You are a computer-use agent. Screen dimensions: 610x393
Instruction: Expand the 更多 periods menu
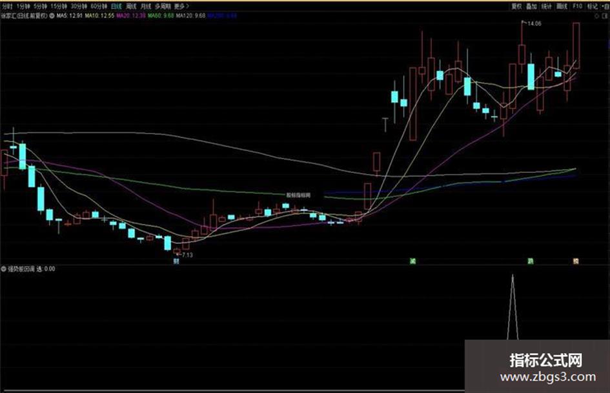(181, 6)
